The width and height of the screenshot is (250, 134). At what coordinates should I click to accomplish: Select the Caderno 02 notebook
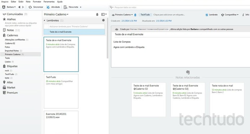point(10,43)
